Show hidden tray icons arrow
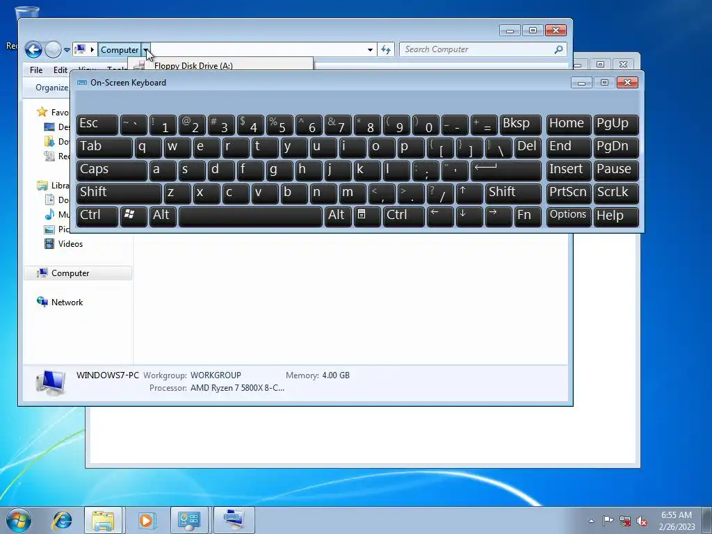This screenshot has width=712, height=534. coord(591,521)
